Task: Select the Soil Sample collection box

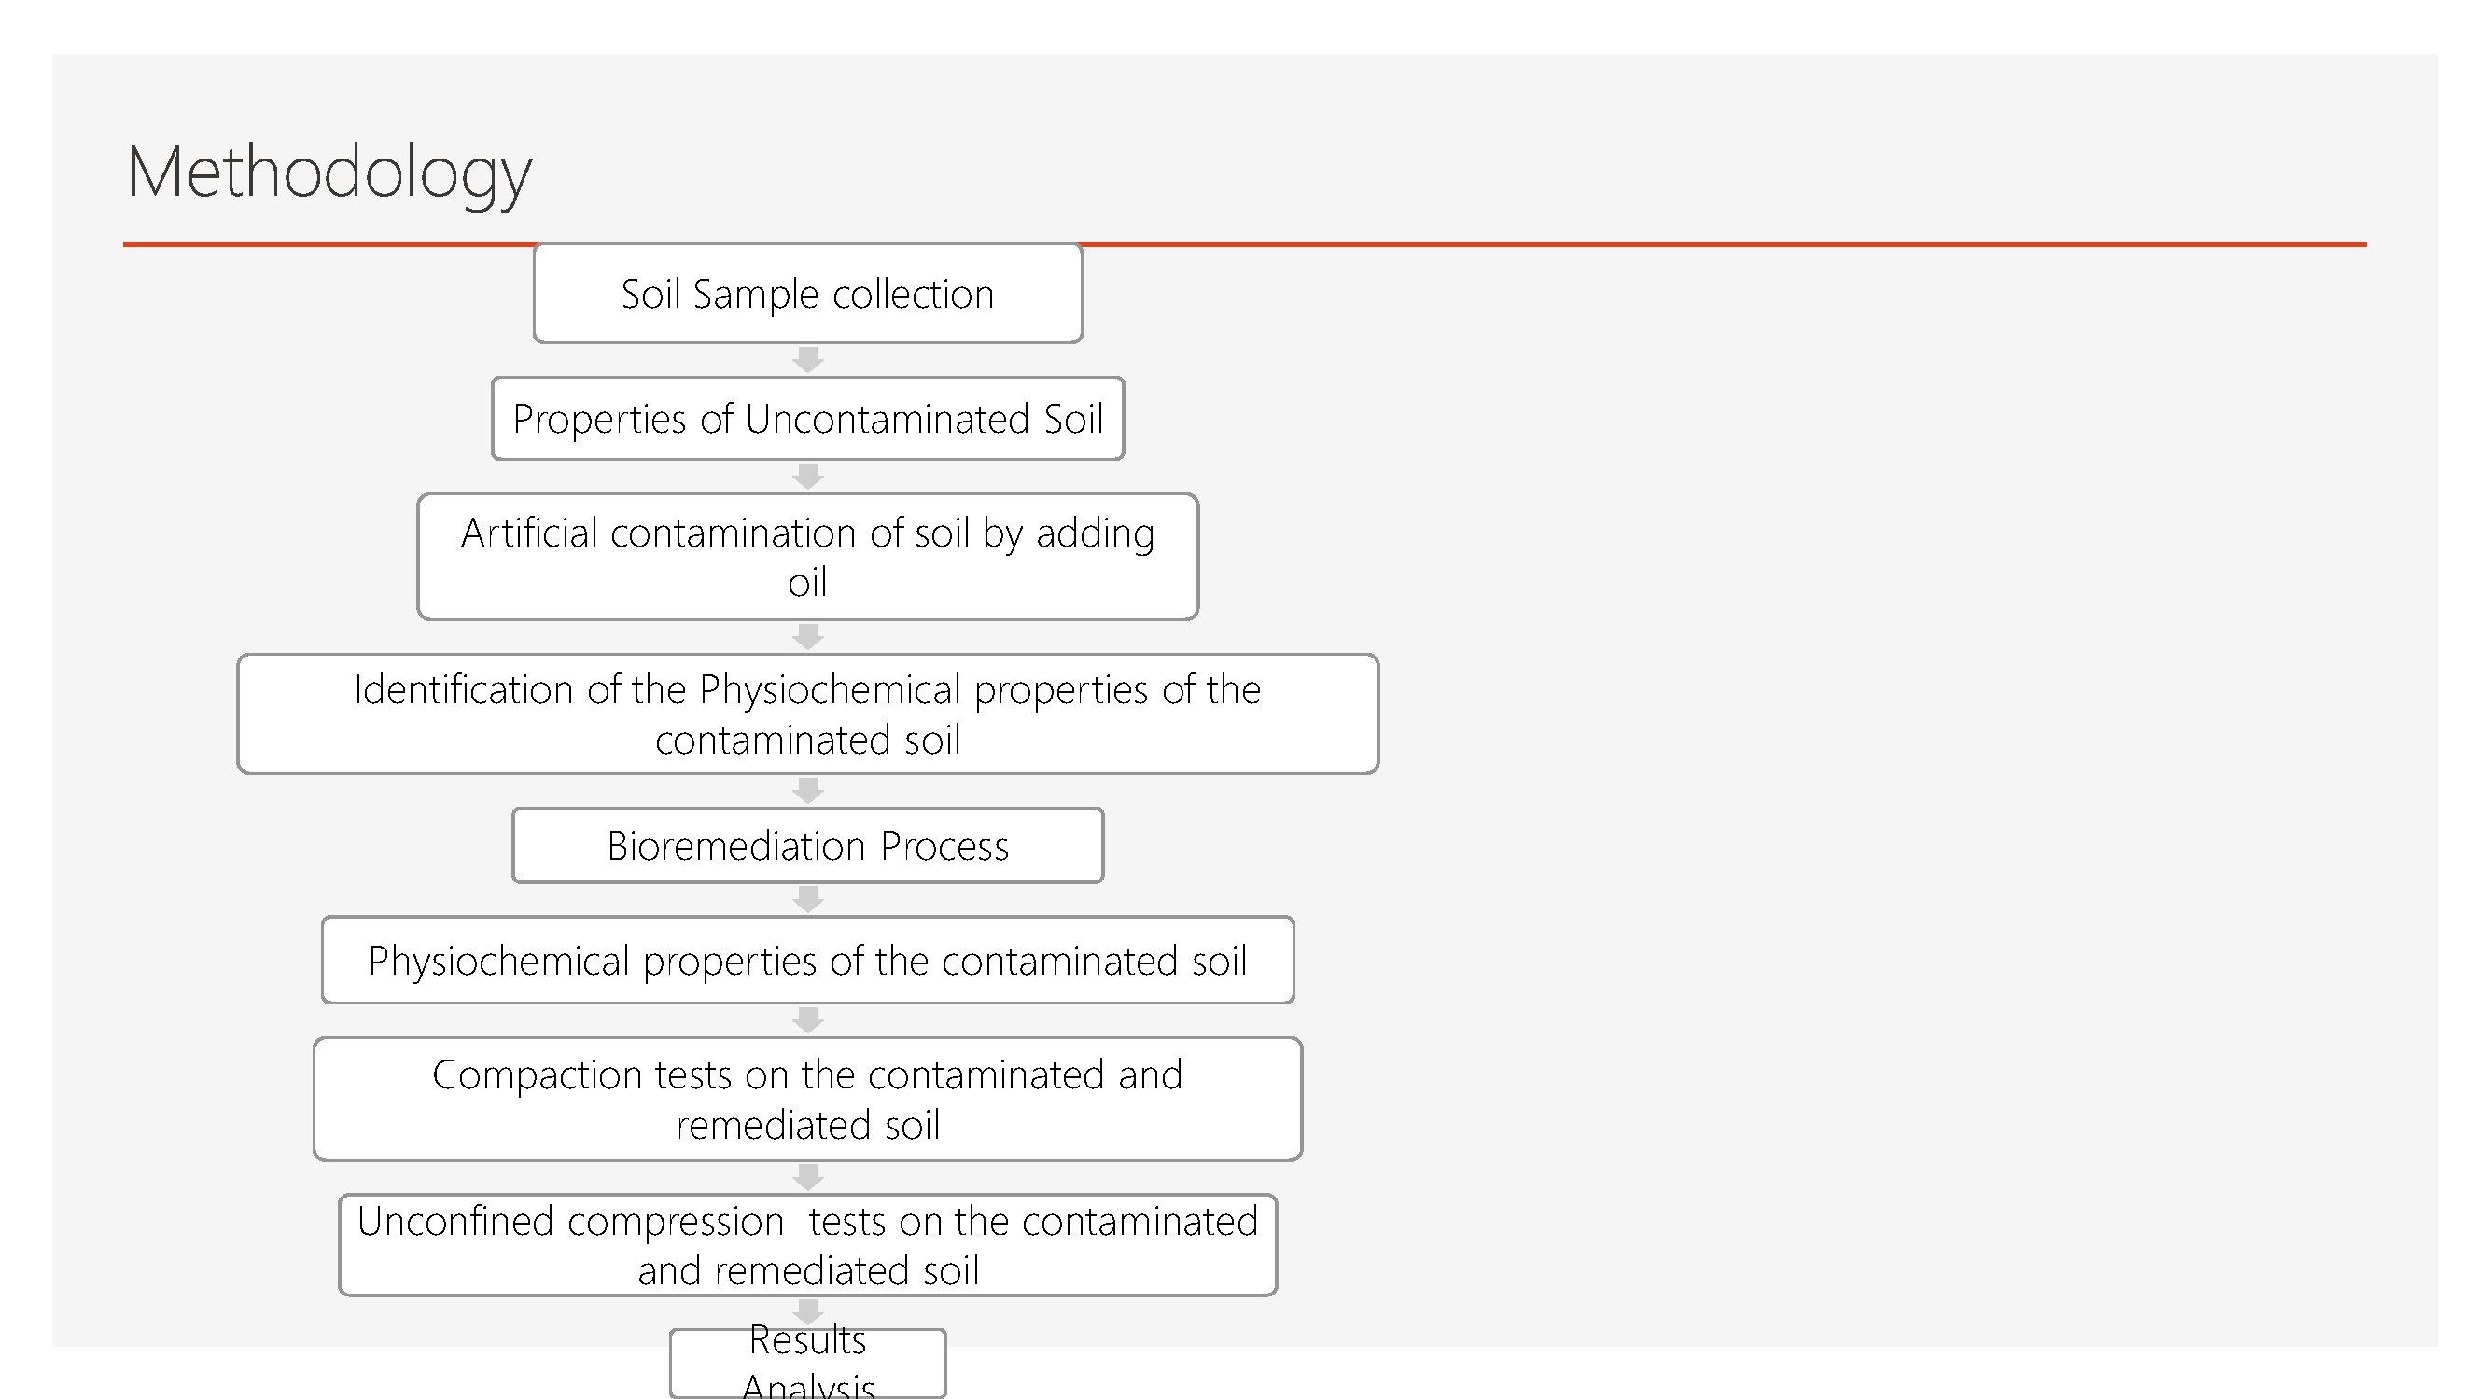Action: click(x=808, y=294)
